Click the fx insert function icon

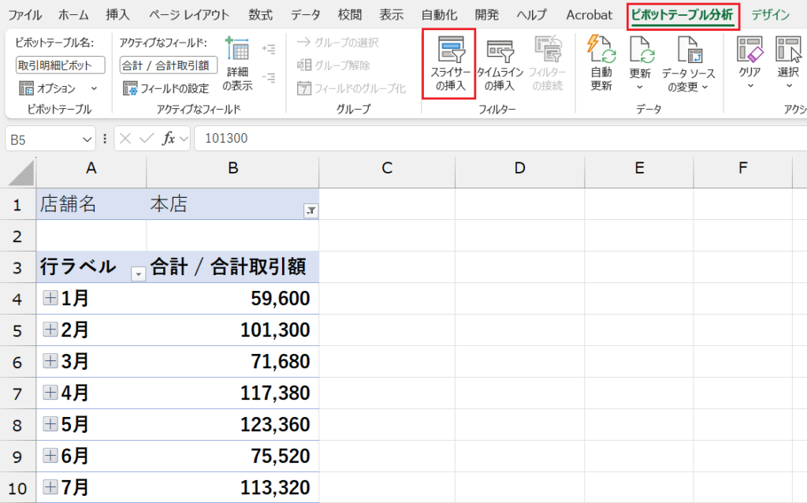168,139
